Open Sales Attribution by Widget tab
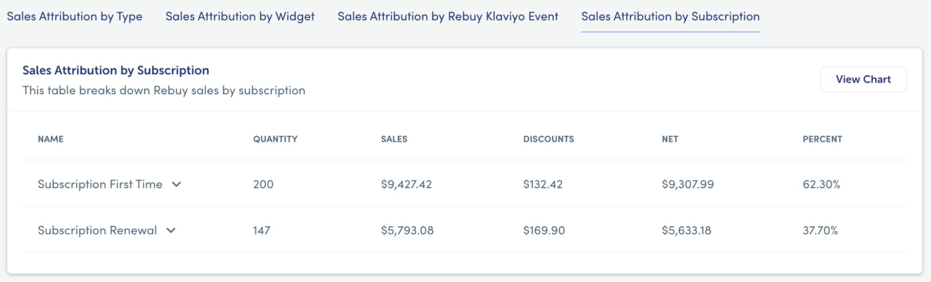The height and width of the screenshot is (282, 931). (x=240, y=17)
